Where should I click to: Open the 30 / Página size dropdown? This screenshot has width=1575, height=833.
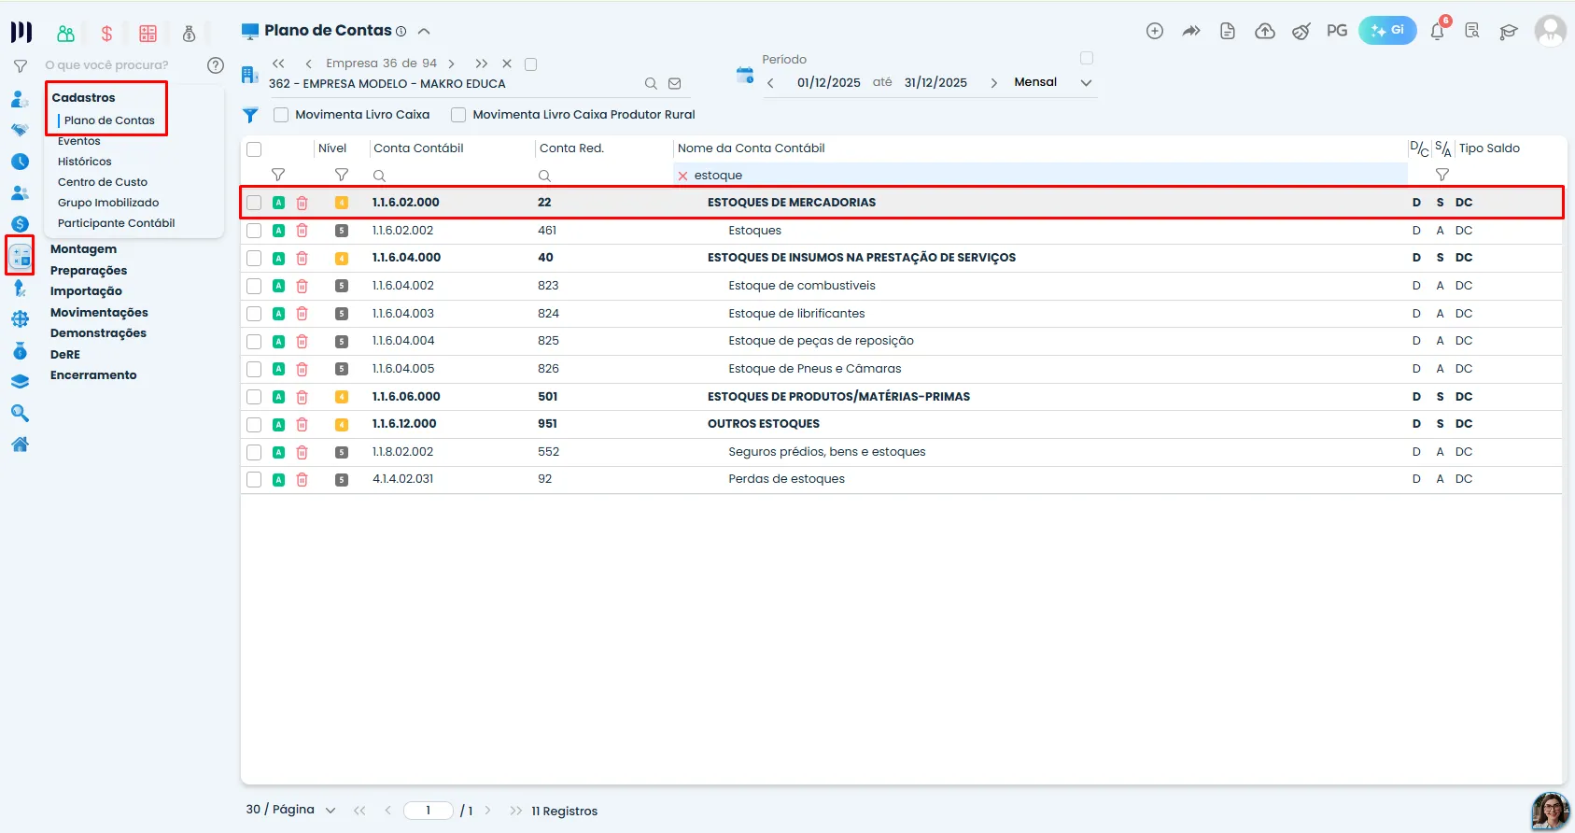click(290, 810)
